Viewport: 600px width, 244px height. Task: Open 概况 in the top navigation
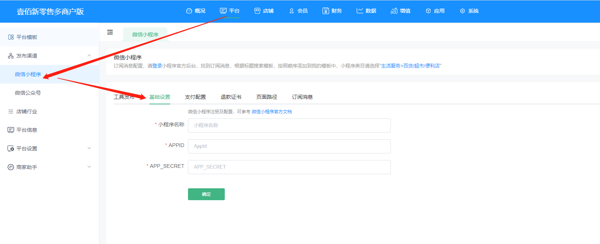[x=200, y=11]
